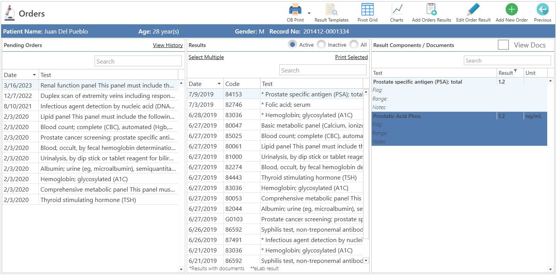Screen dimensions: 558x276
Task: Open the Pivot Grid view
Action: tap(367, 9)
